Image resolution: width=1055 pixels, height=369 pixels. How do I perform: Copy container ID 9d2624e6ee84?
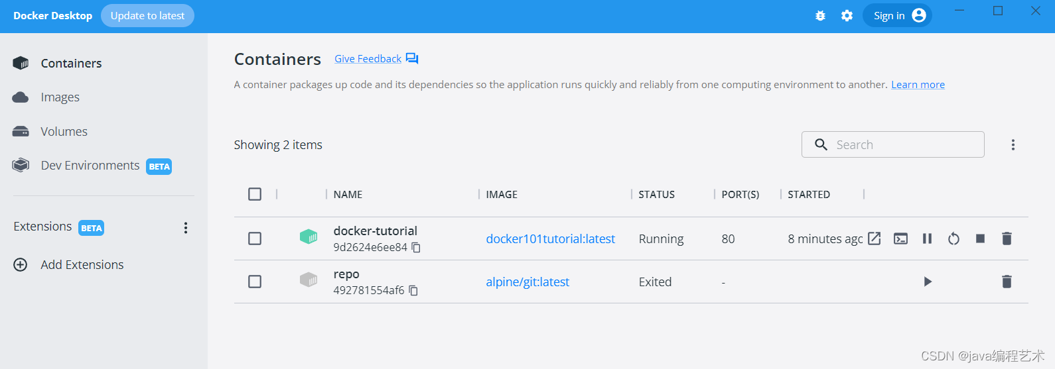416,248
